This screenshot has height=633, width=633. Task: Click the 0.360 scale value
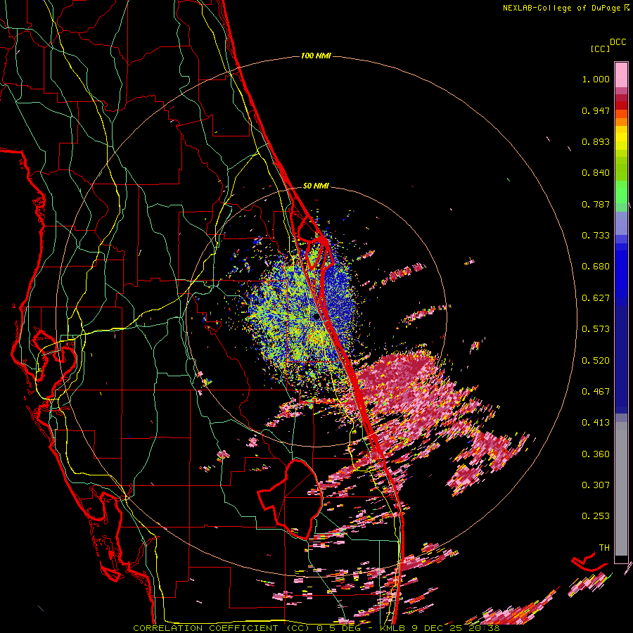click(596, 454)
